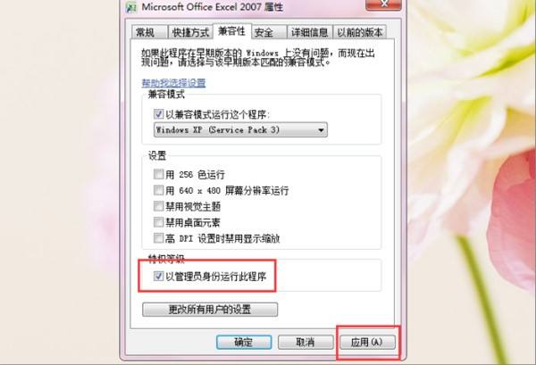Image resolution: width=536 pixels, height=365 pixels.
Task: Toggle 以管理员身份运行此程序 checkbox
Action: pos(158,276)
